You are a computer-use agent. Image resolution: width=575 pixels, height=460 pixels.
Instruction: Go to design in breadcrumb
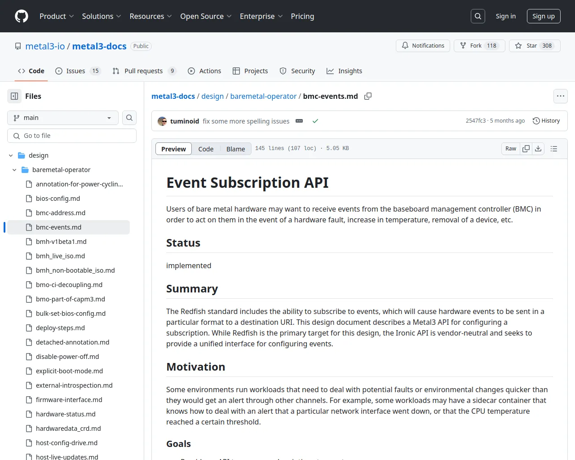point(212,96)
